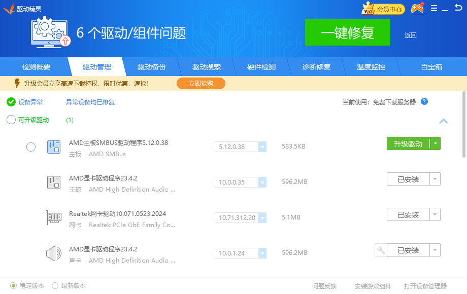Click the vertical scrollbar of driver list
Screen dimensions: 467x294
pyautogui.click(x=464, y=124)
